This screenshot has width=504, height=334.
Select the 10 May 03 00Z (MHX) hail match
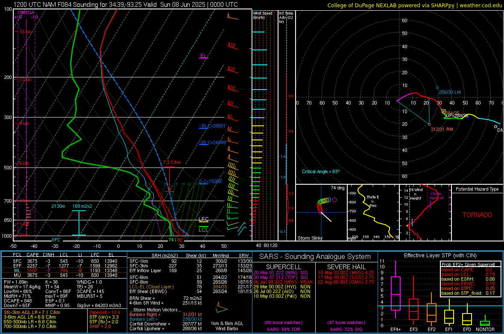click(346, 273)
